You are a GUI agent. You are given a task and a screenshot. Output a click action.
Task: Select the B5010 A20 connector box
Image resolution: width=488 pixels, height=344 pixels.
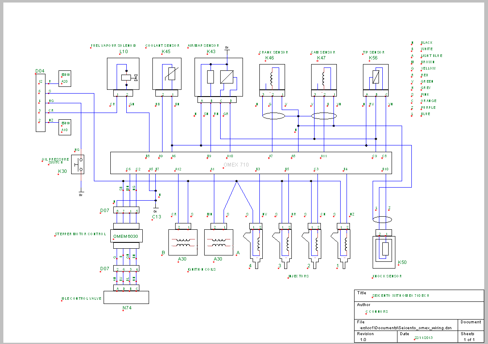[x=65, y=78]
